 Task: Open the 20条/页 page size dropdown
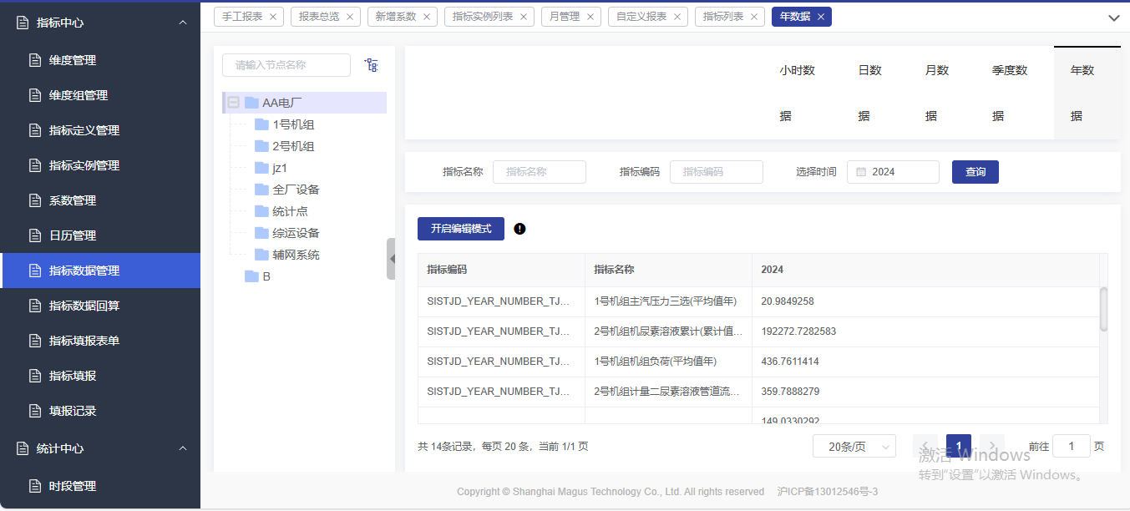[x=854, y=447]
